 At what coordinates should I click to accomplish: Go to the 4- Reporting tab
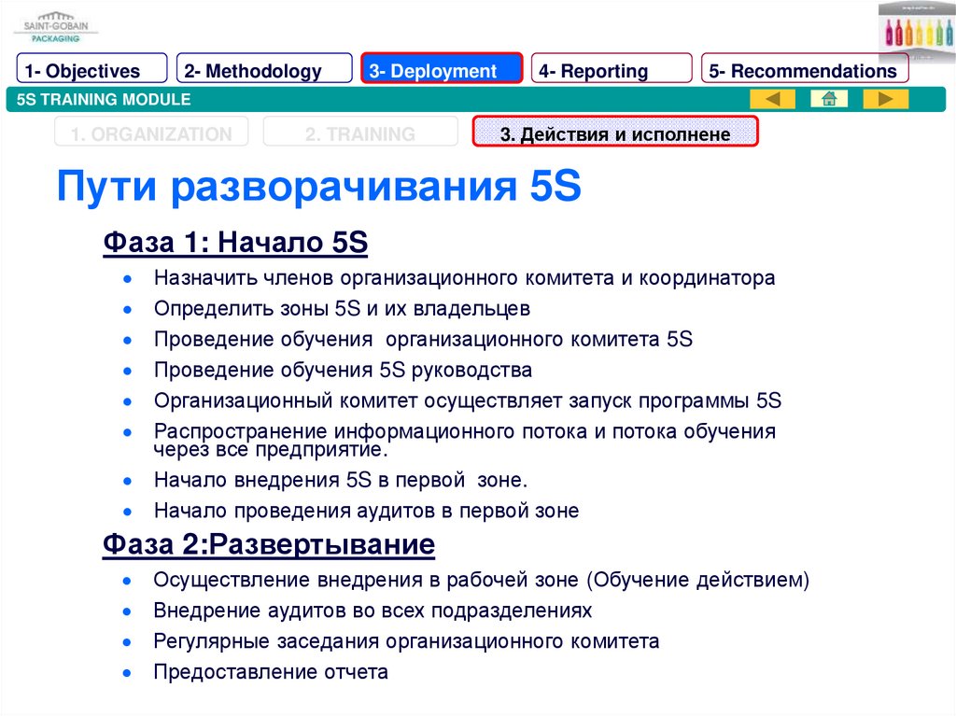pos(612,71)
